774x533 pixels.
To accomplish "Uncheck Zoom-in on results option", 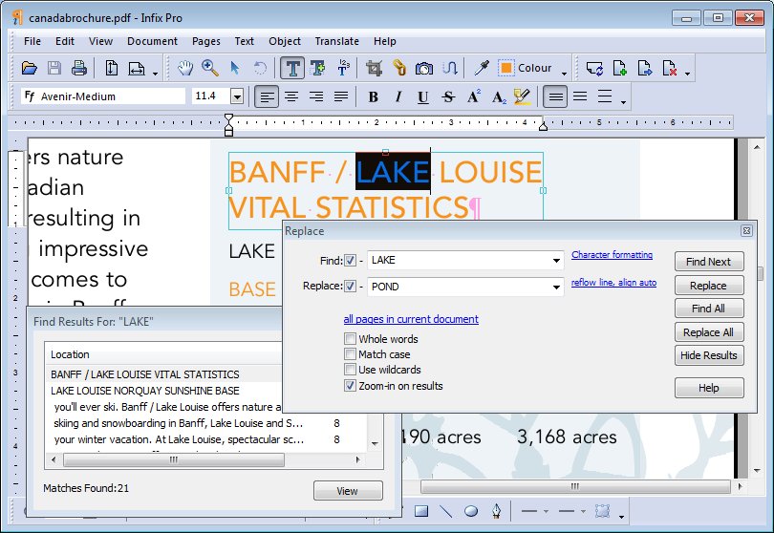I will [x=351, y=386].
